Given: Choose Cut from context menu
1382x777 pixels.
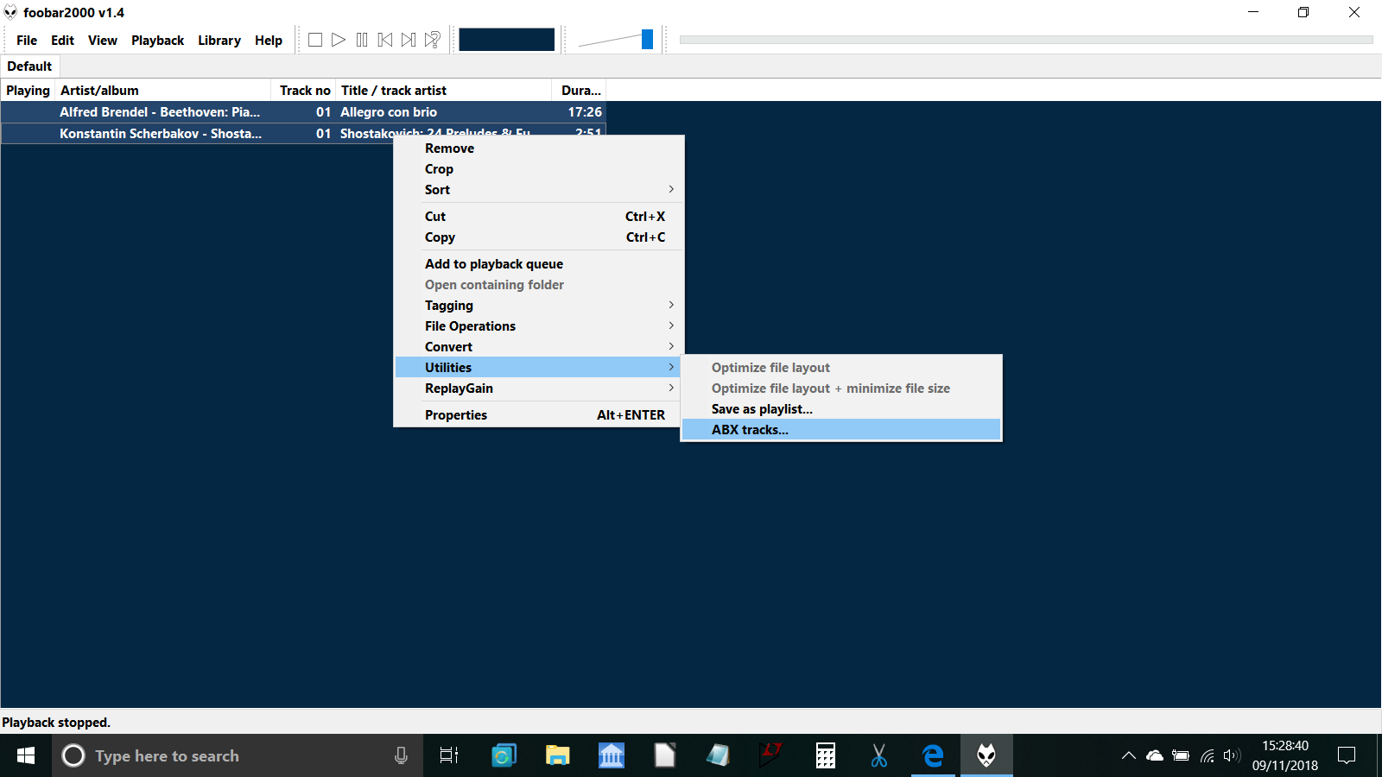Looking at the screenshot, I should [539, 217].
